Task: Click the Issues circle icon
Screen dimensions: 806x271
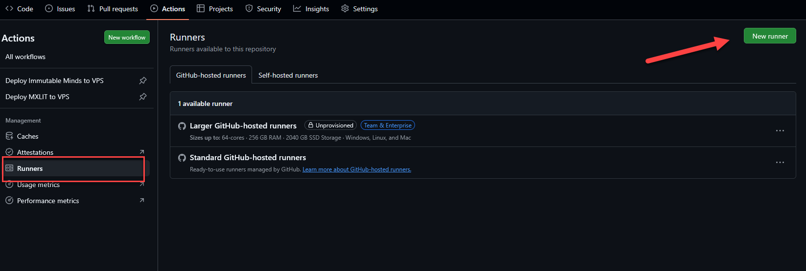Action: click(x=49, y=9)
